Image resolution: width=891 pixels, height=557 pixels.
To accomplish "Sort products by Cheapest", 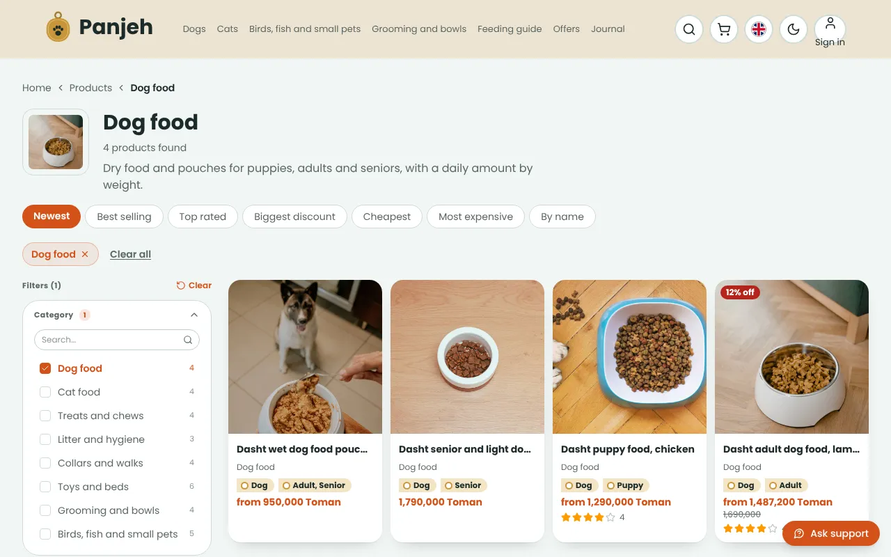I will tap(387, 217).
